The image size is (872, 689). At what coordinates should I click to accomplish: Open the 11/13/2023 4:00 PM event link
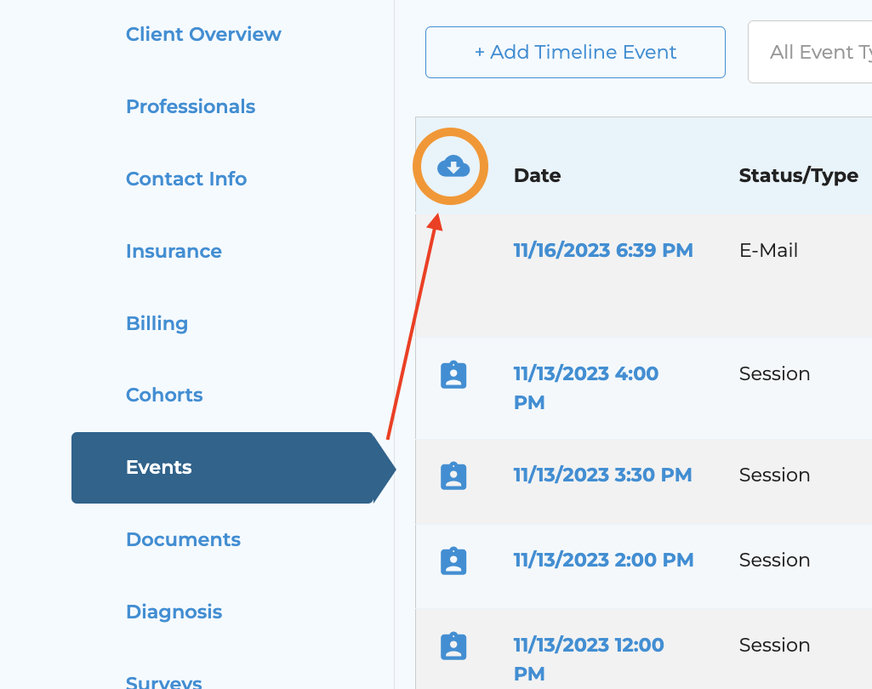pyautogui.click(x=585, y=388)
